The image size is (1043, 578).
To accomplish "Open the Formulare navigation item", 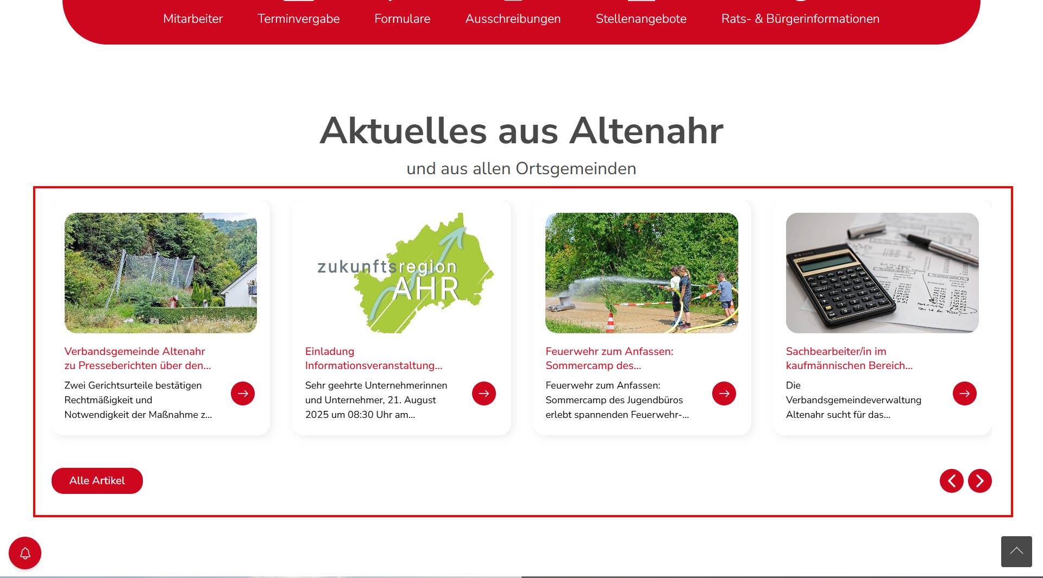I will pyautogui.click(x=402, y=19).
